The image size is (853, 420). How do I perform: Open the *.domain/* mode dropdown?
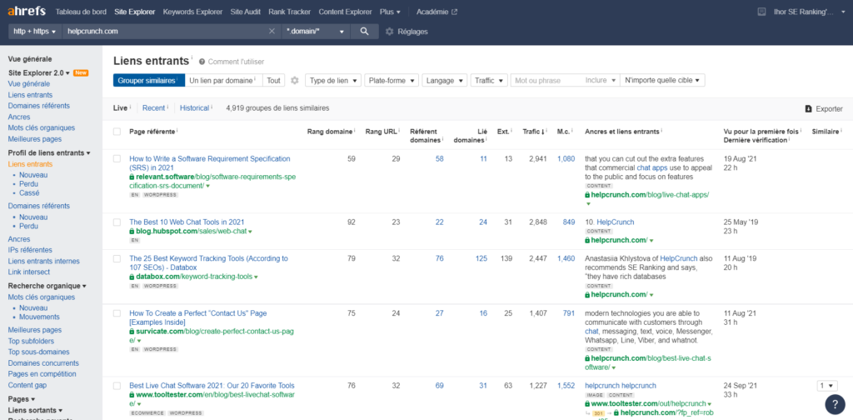pos(317,32)
